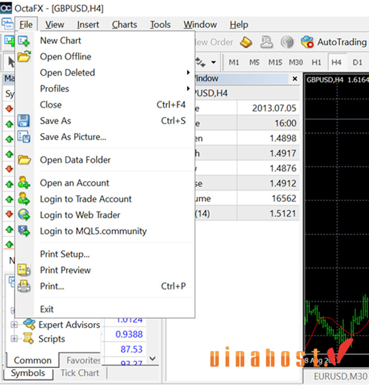Open the EURUSD,M30 chart tab
This screenshot has height=385, width=369.
pos(340,376)
